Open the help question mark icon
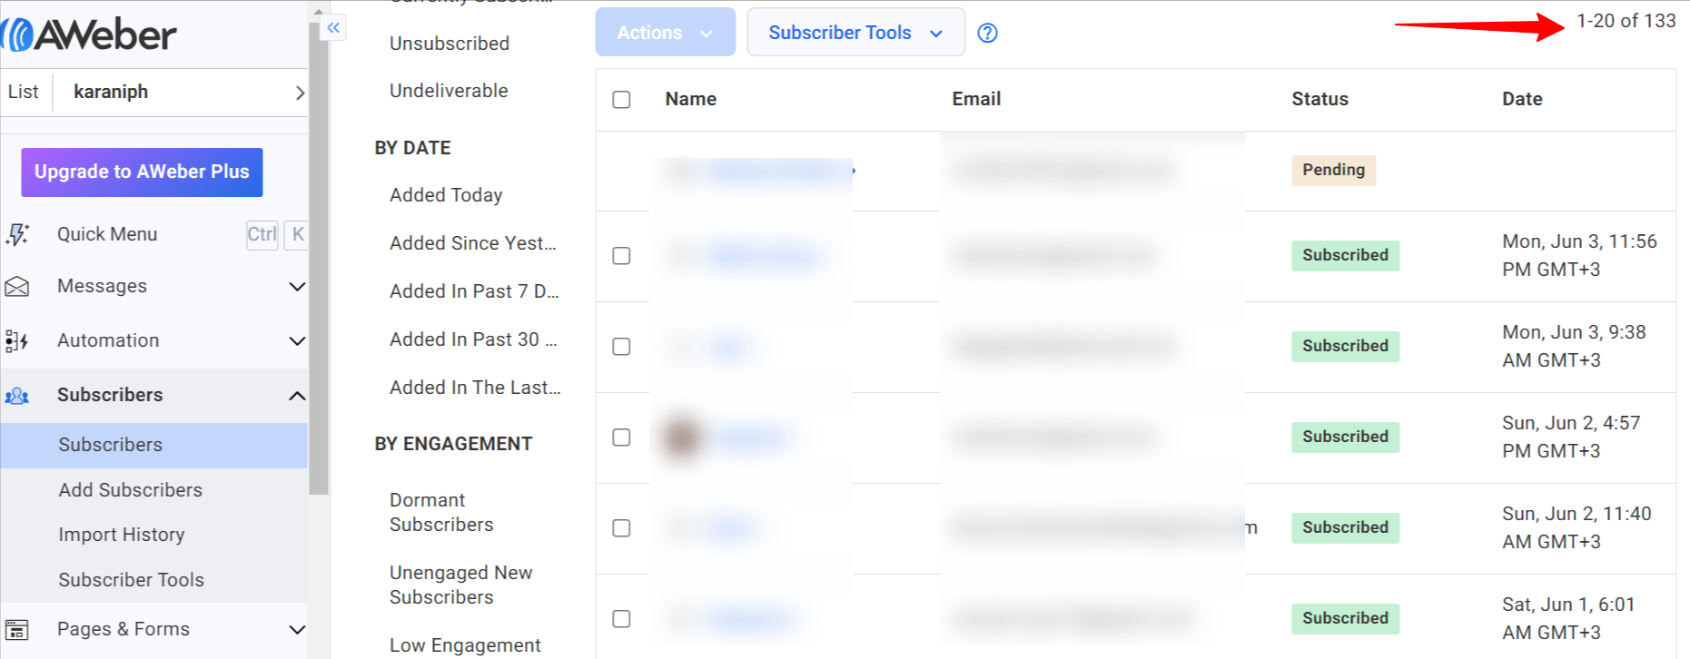The height and width of the screenshot is (659, 1690). point(987,34)
